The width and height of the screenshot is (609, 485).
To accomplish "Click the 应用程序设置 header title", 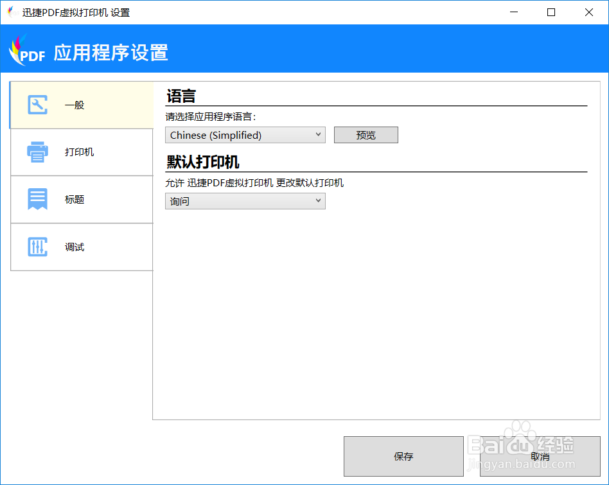I will point(110,53).
